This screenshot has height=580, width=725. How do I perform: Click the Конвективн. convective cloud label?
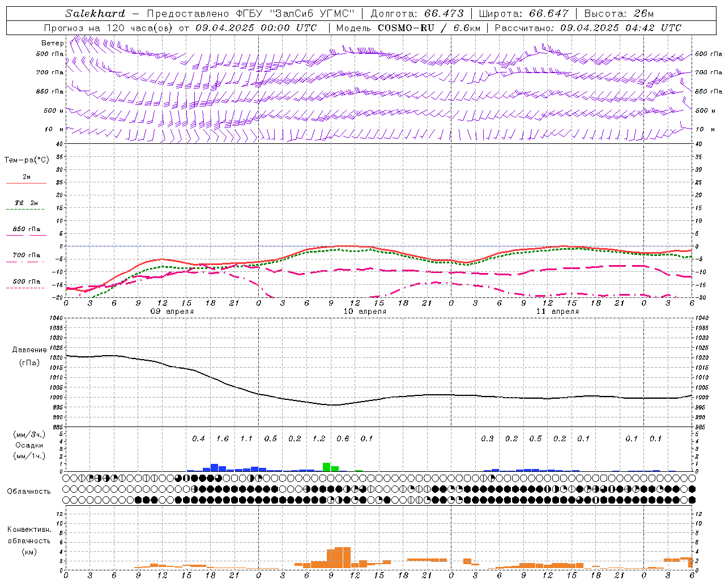[29, 530]
